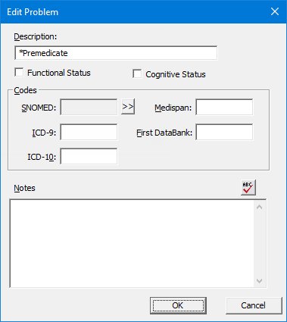This screenshot has height=322, width=287.
Task: Close the Edit Problem dialog
Action: (275, 11)
